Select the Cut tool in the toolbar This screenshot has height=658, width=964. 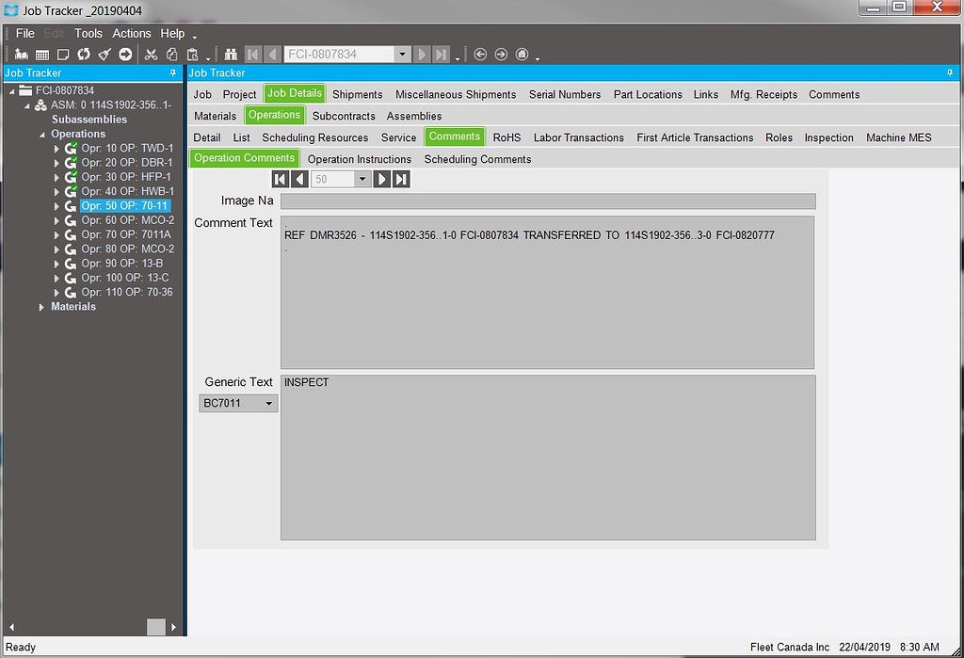[151, 54]
